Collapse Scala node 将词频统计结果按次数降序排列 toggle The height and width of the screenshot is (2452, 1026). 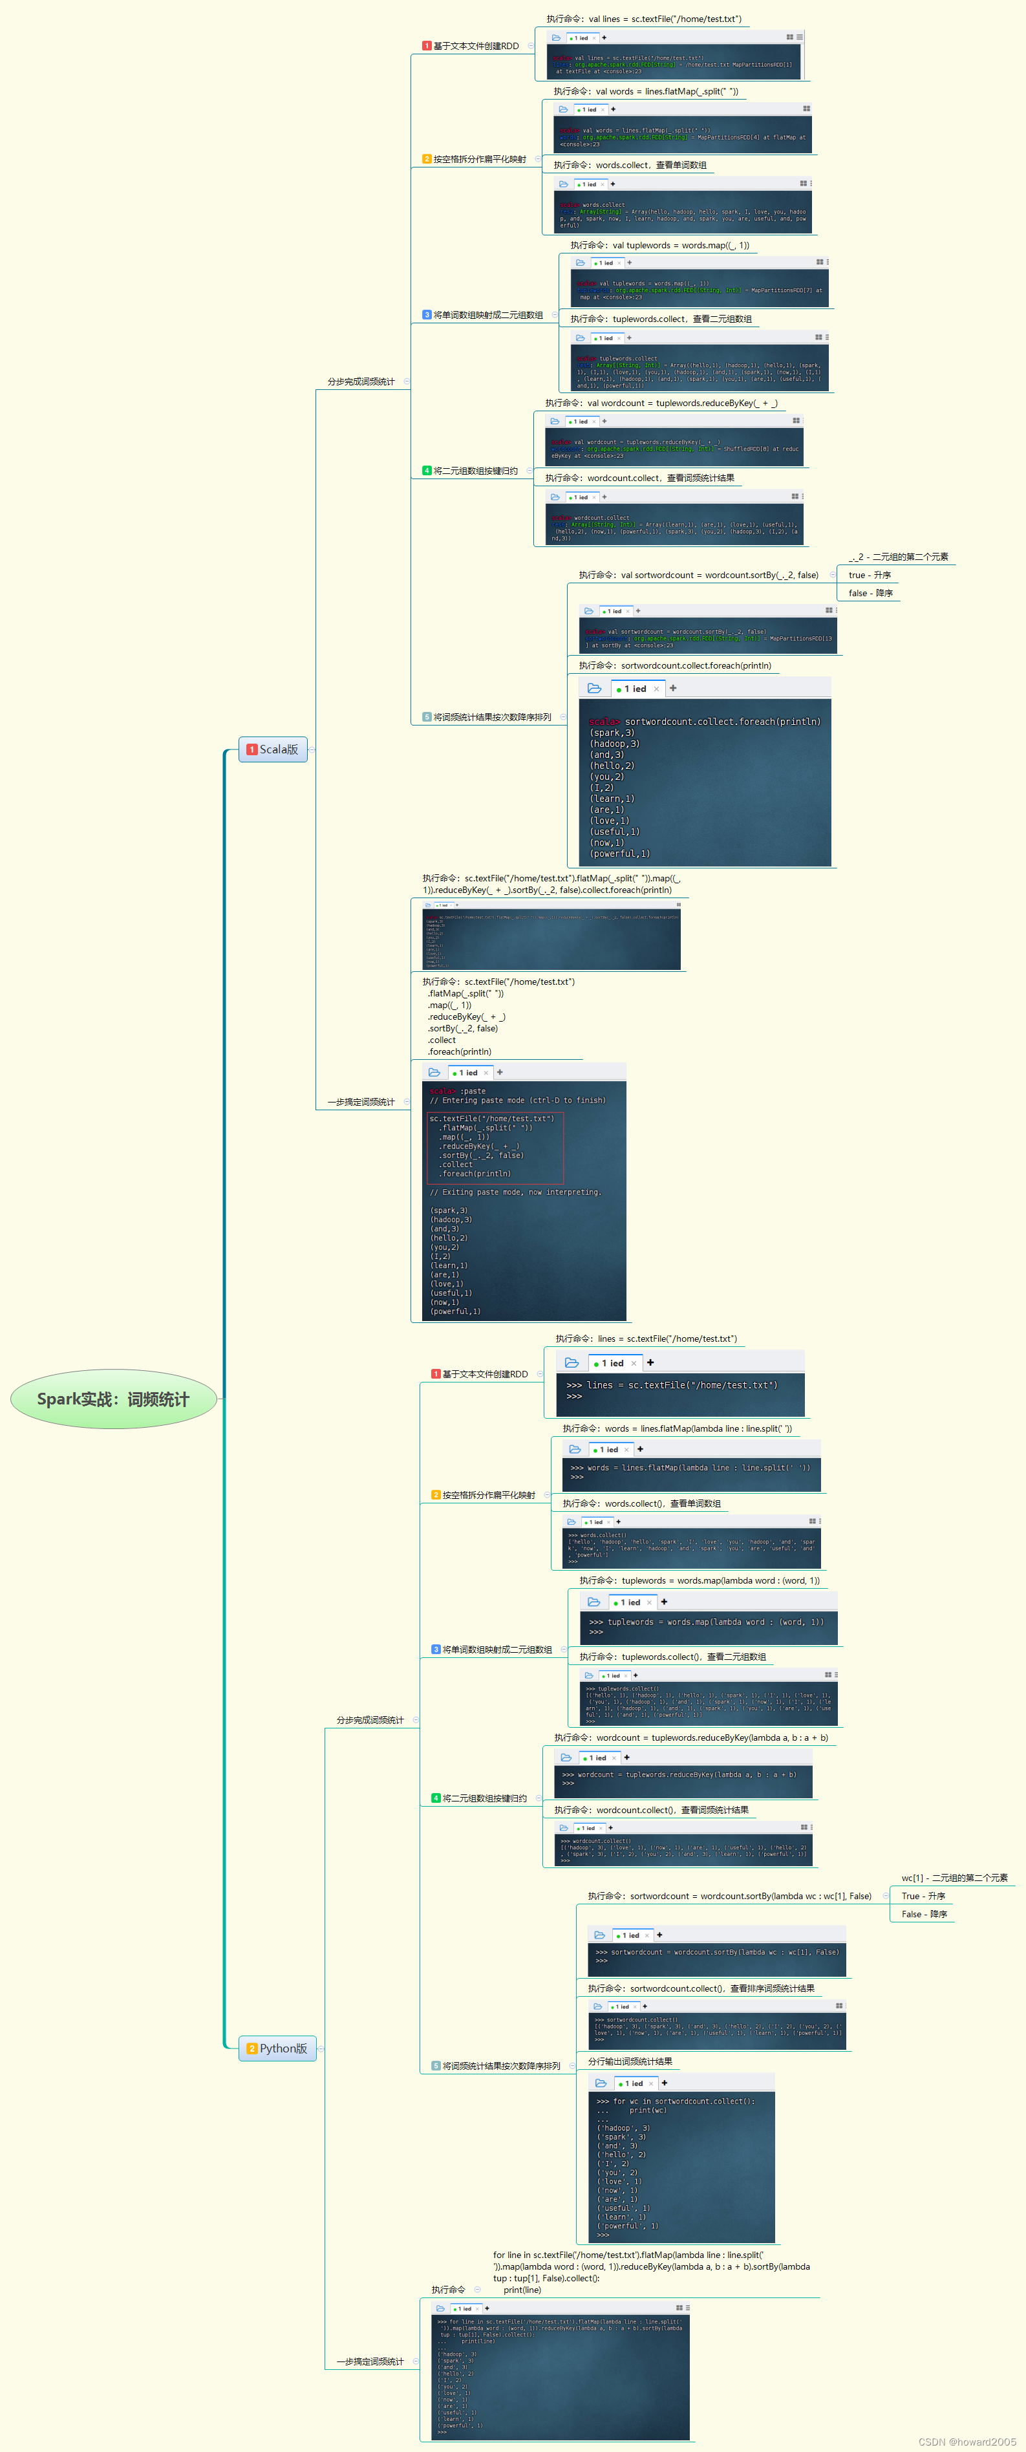point(564,718)
